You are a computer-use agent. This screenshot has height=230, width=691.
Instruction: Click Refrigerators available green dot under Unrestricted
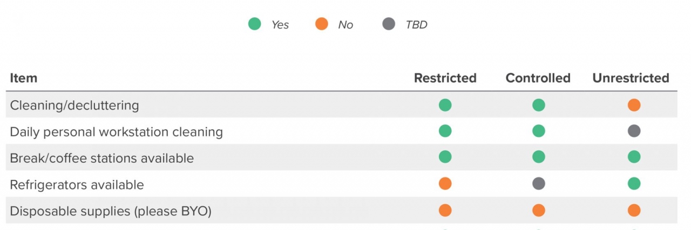click(x=634, y=184)
